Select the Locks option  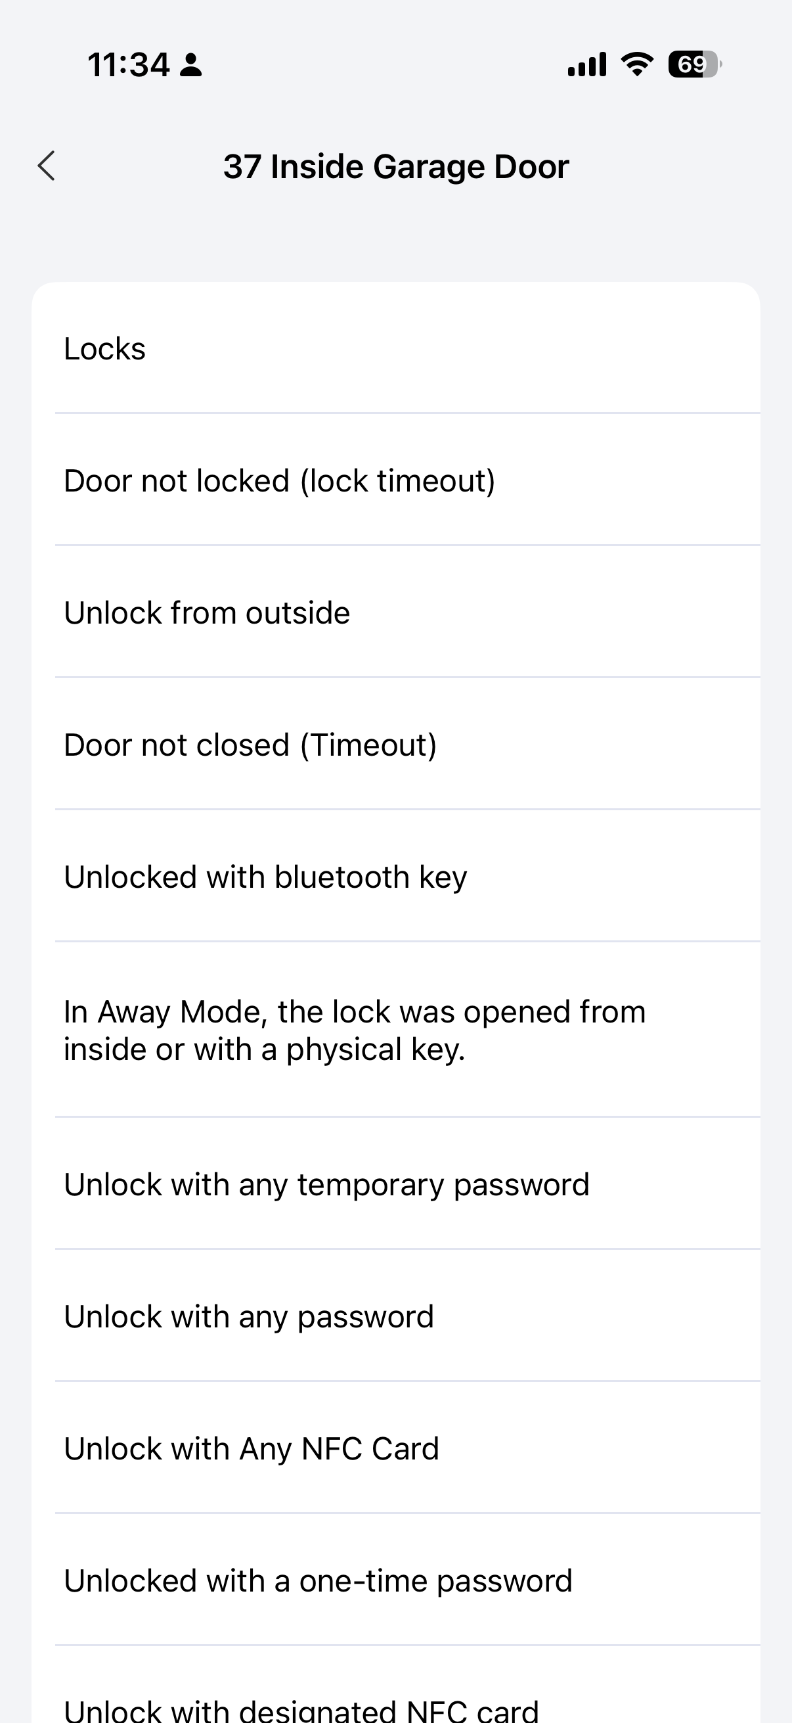[395, 348]
